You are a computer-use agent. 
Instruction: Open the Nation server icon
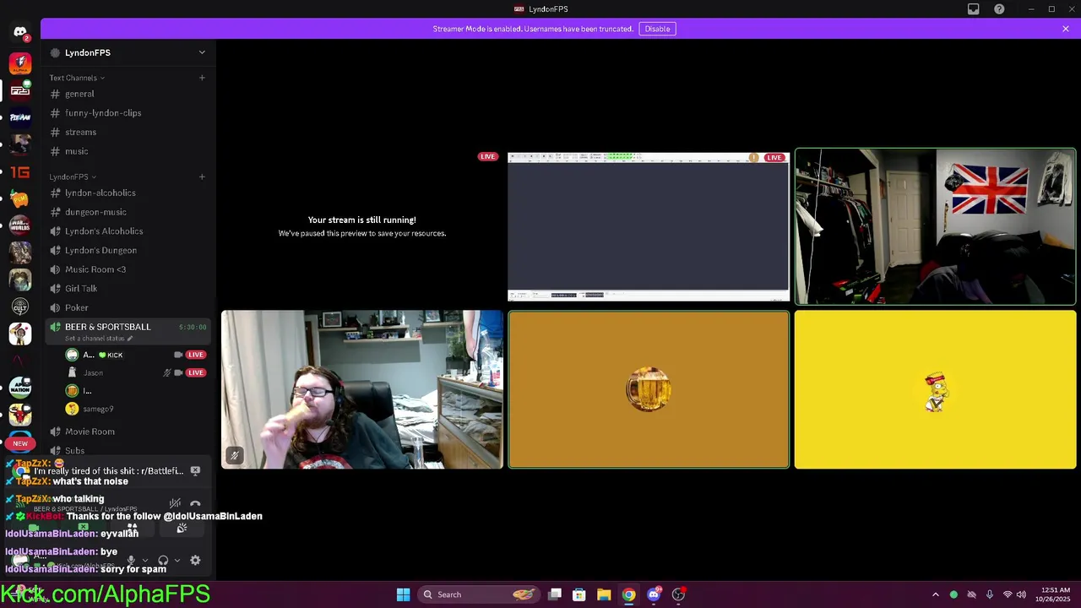pos(20,388)
